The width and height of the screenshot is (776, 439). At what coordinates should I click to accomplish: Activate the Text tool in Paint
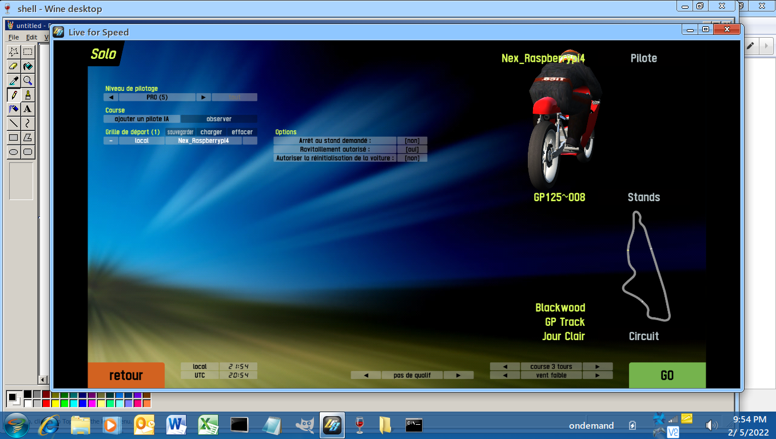(x=27, y=109)
